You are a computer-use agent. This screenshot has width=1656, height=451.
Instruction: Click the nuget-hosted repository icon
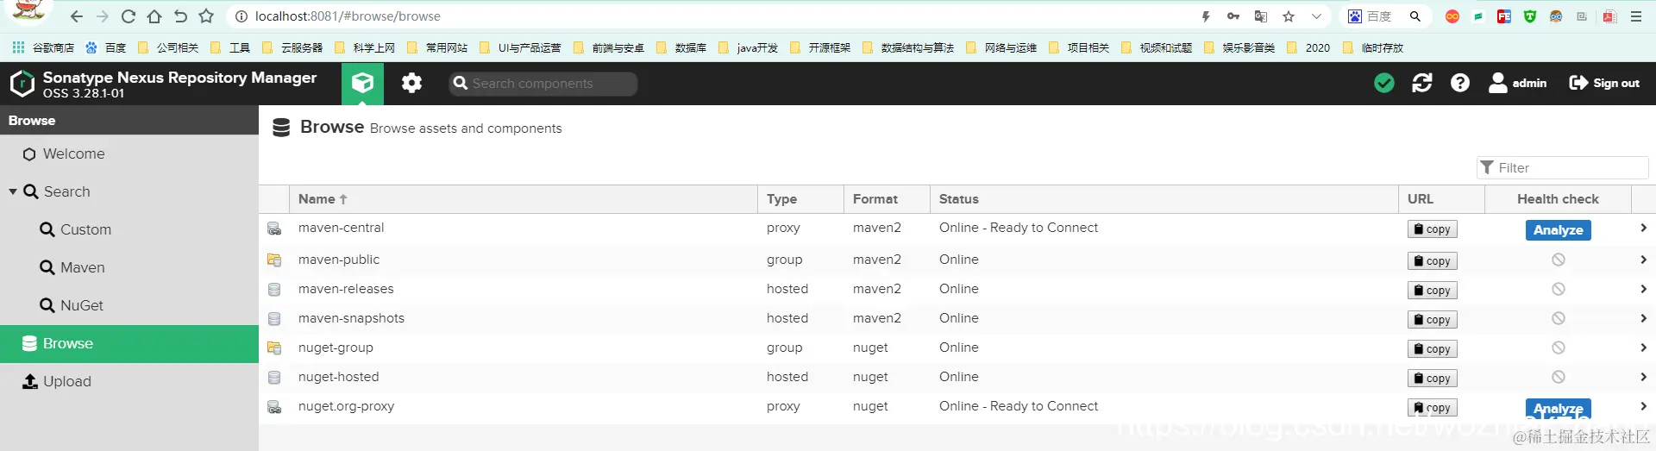coord(274,378)
